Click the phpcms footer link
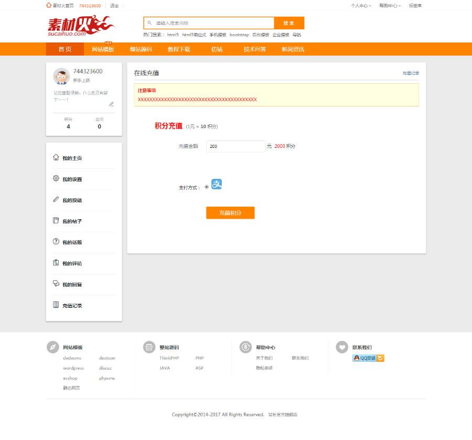The width and height of the screenshot is (472, 440). pyautogui.click(x=107, y=378)
